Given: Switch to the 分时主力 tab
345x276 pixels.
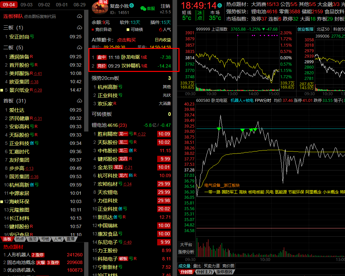Looking at the screenshot, I should tap(204, 272).
